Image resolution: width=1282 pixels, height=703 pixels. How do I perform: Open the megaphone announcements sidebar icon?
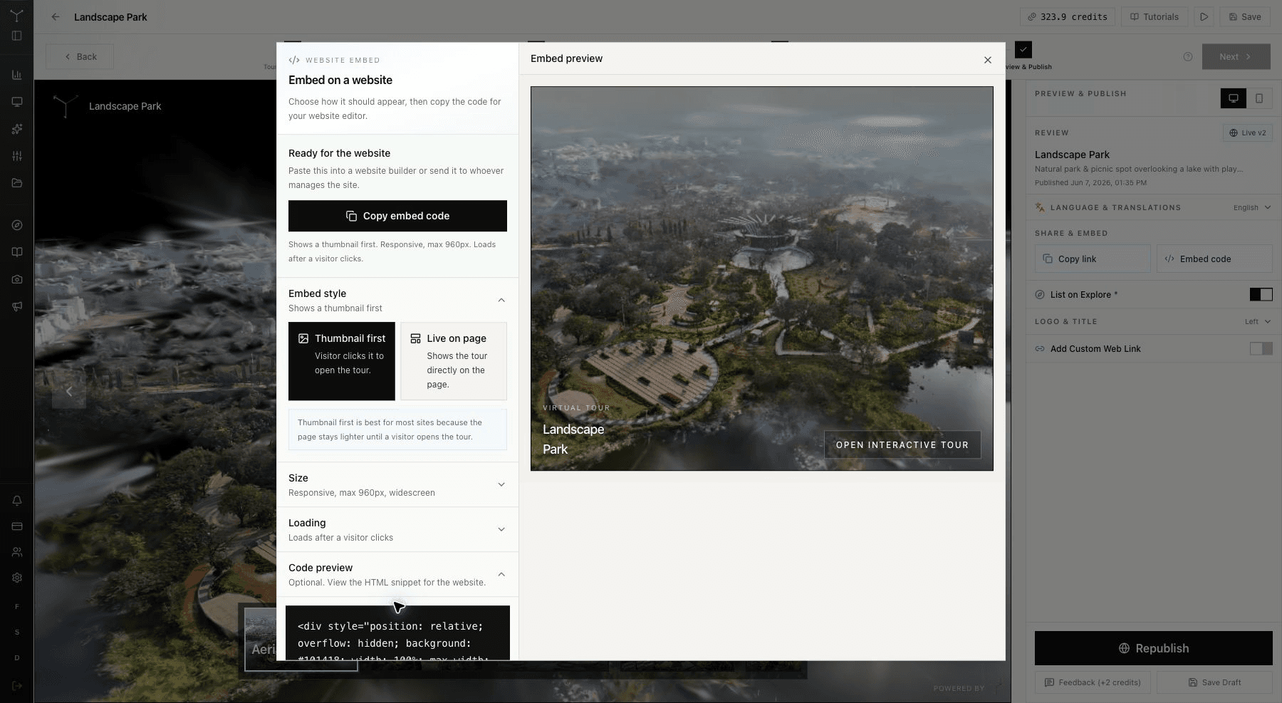16,306
